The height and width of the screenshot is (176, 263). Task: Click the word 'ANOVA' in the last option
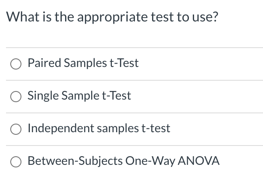pos(199,161)
